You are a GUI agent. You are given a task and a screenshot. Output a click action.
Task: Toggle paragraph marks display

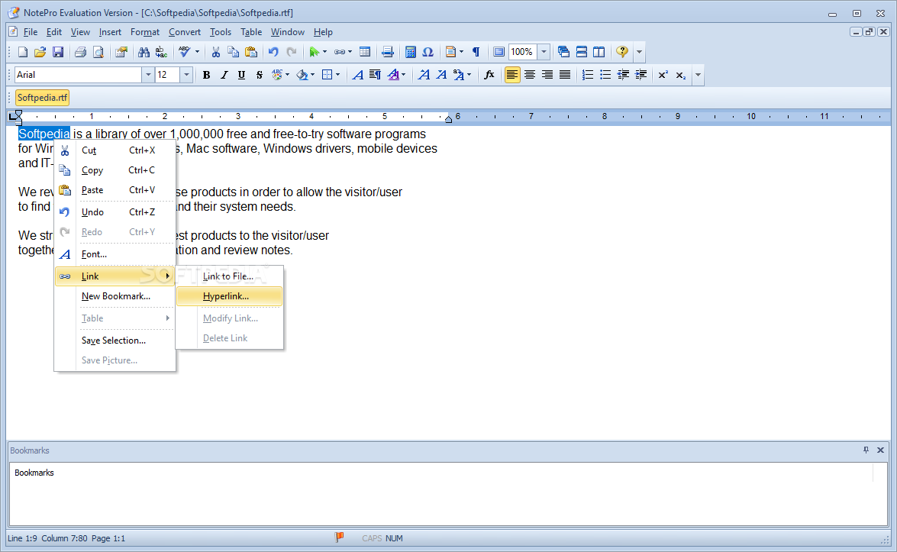pos(476,52)
